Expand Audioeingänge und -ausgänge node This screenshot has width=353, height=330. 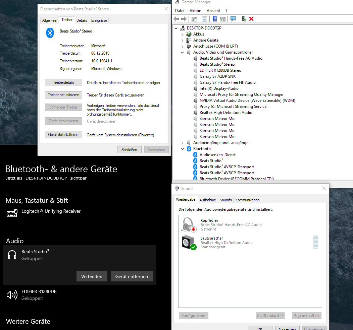(x=182, y=143)
